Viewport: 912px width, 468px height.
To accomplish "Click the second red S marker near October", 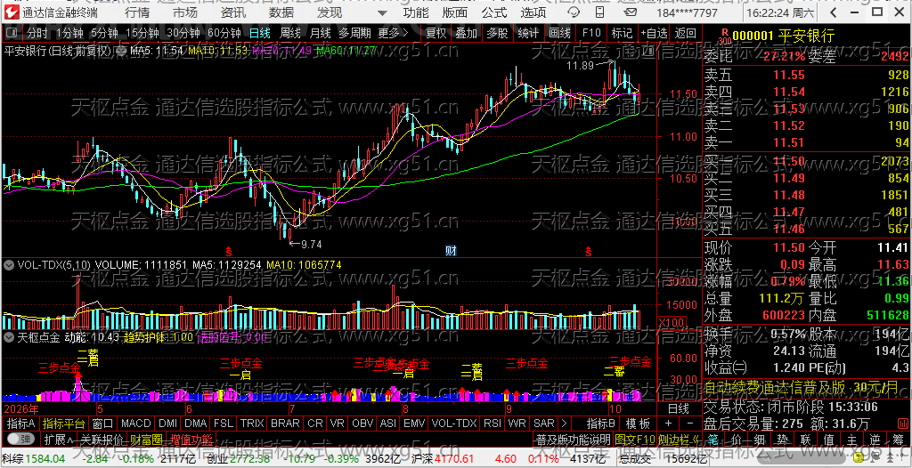I will pos(589,251).
